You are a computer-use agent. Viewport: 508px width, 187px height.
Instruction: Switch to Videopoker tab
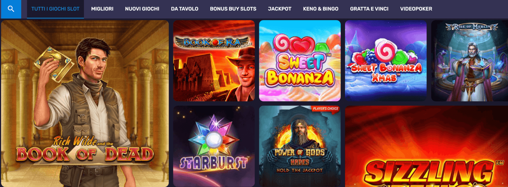tap(416, 9)
